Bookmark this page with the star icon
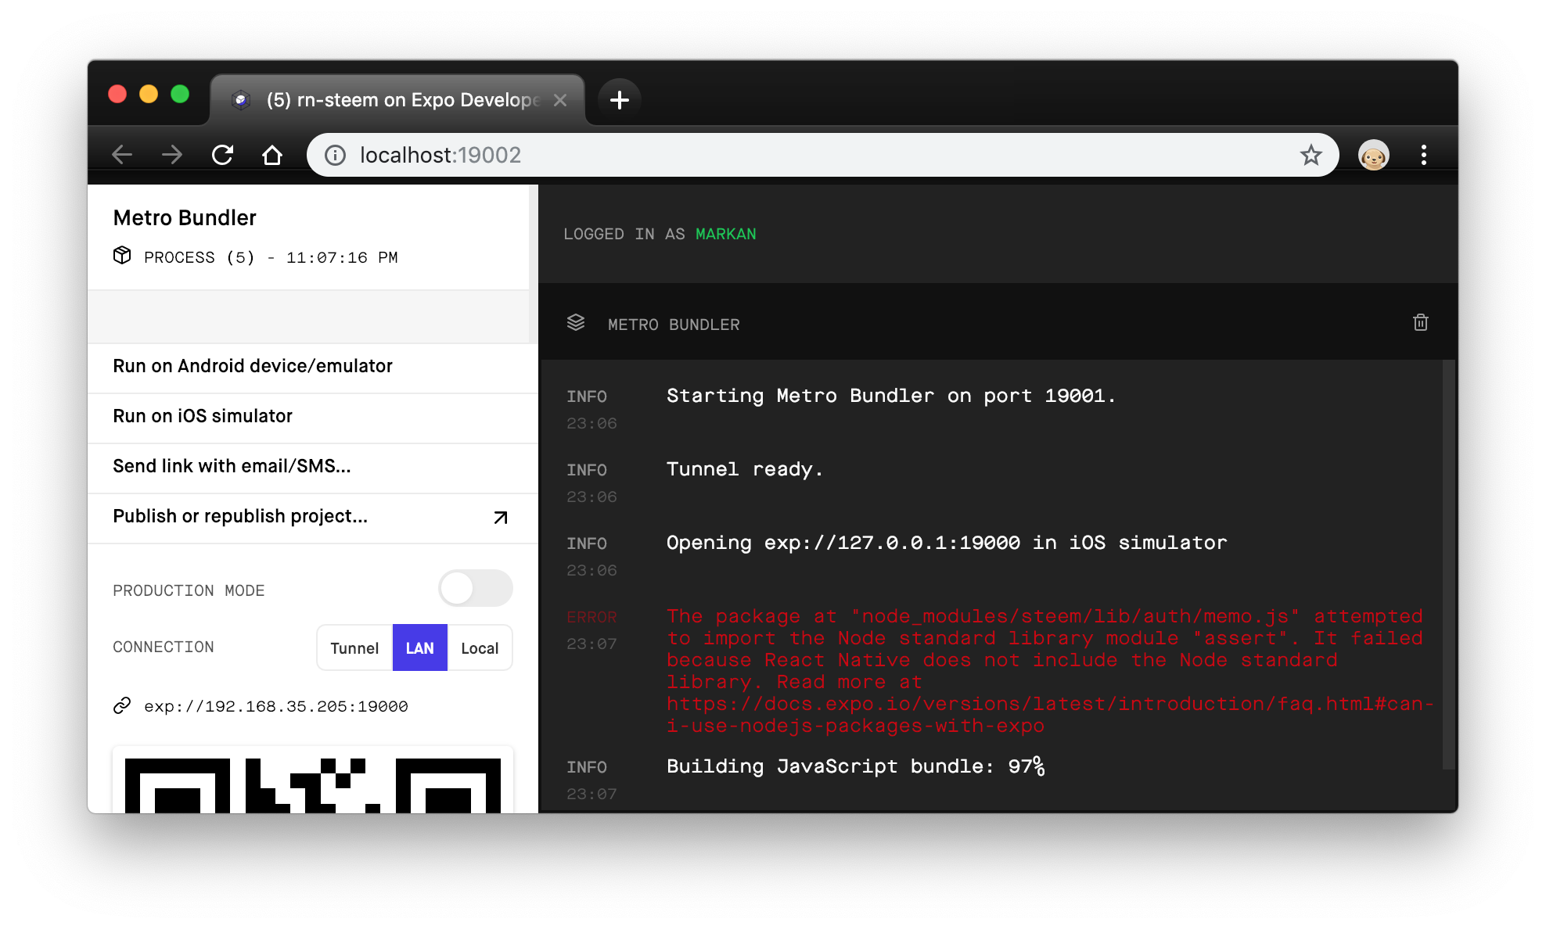The height and width of the screenshot is (929, 1546). tap(1311, 155)
